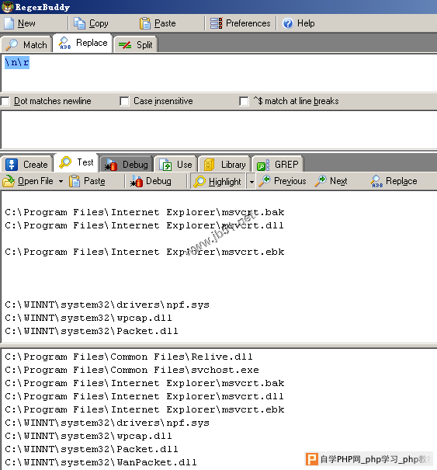Click the Help button label
437x470 pixels.
pos(306,23)
